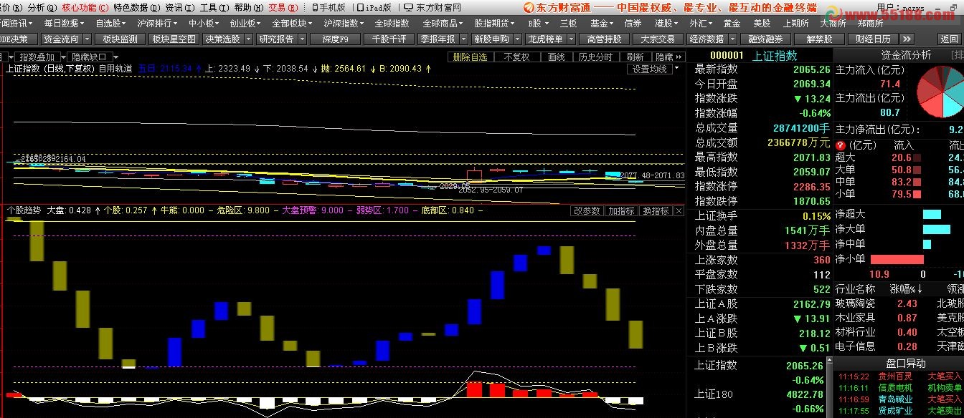Open the 隐藏缺口 dropdown arrow
The width and height of the screenshot is (964, 418).
pos(115,57)
